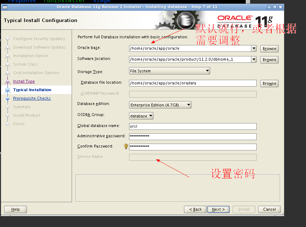Click the Download Software Updates step text
This screenshot has width=306, height=227.
pyautogui.click(x=39, y=47)
